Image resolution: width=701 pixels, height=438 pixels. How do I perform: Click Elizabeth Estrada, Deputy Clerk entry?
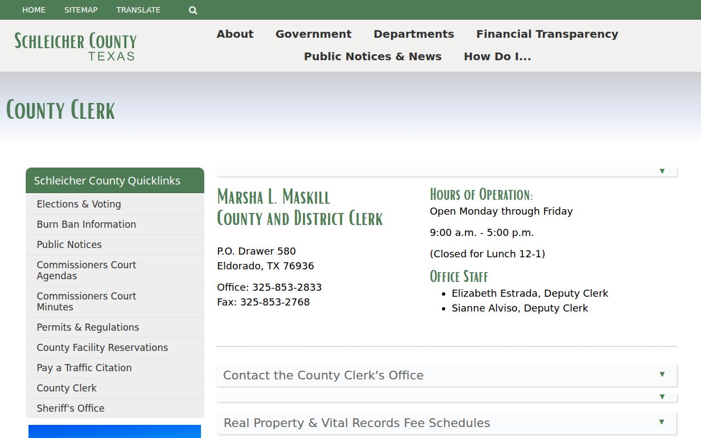click(530, 293)
